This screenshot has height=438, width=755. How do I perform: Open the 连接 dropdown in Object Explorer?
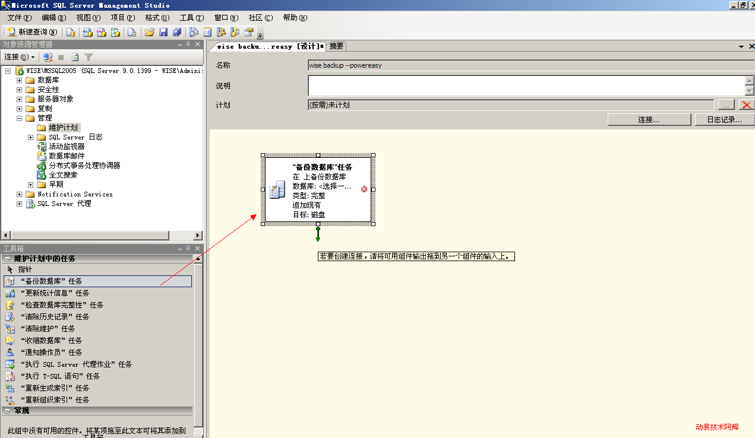point(19,57)
